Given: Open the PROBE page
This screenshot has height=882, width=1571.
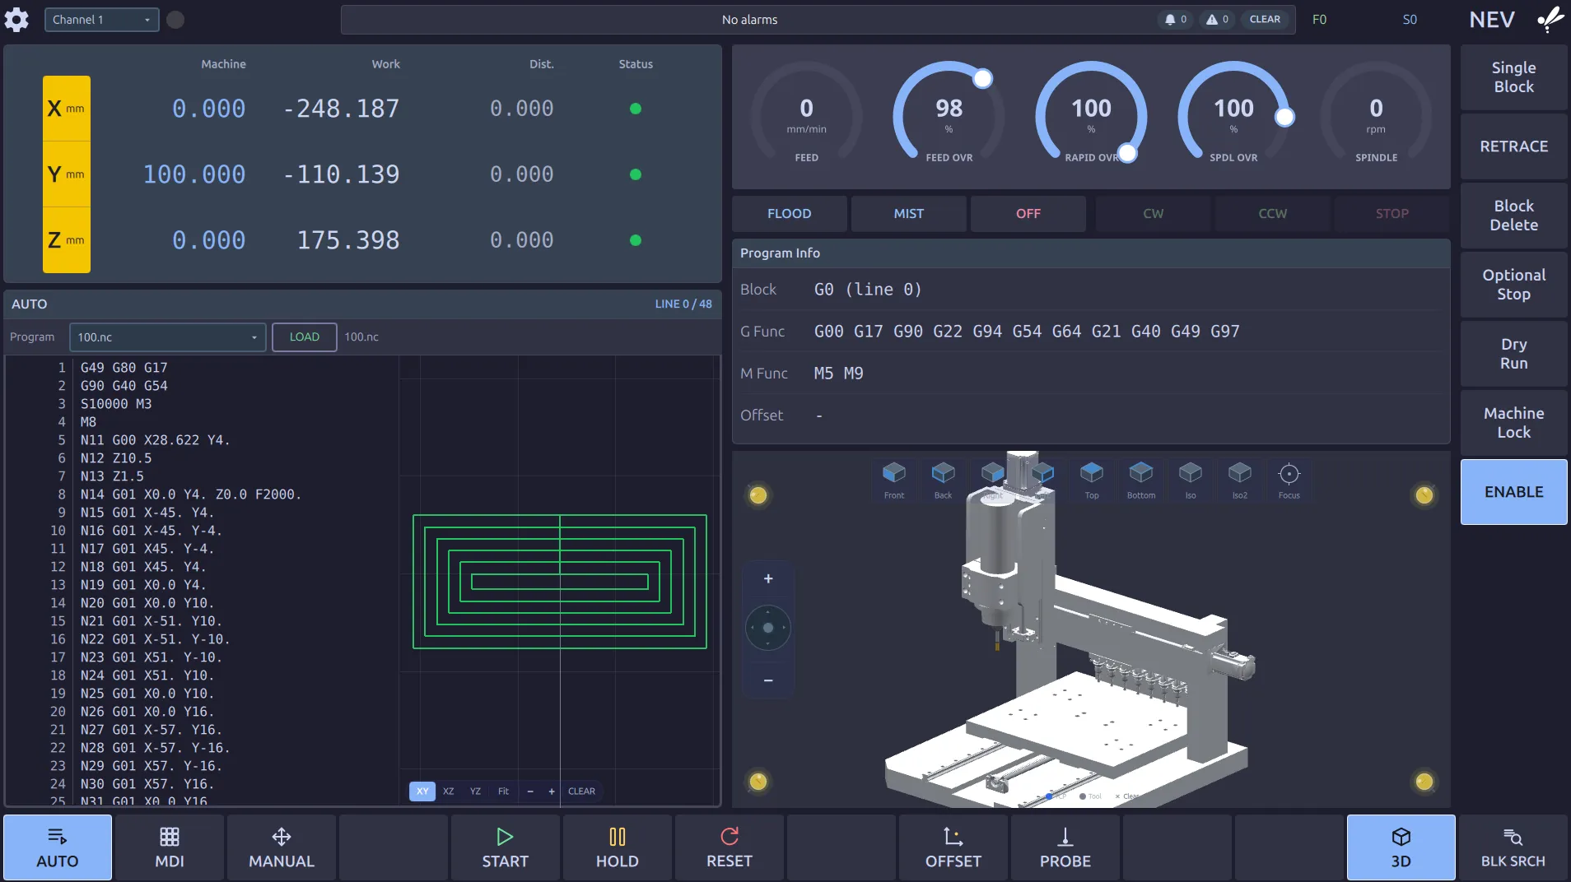Looking at the screenshot, I should point(1065,847).
